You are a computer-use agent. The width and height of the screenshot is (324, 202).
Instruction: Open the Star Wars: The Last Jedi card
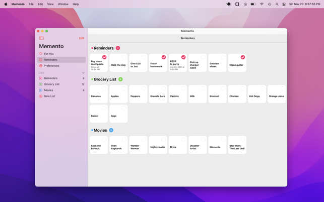point(237,145)
